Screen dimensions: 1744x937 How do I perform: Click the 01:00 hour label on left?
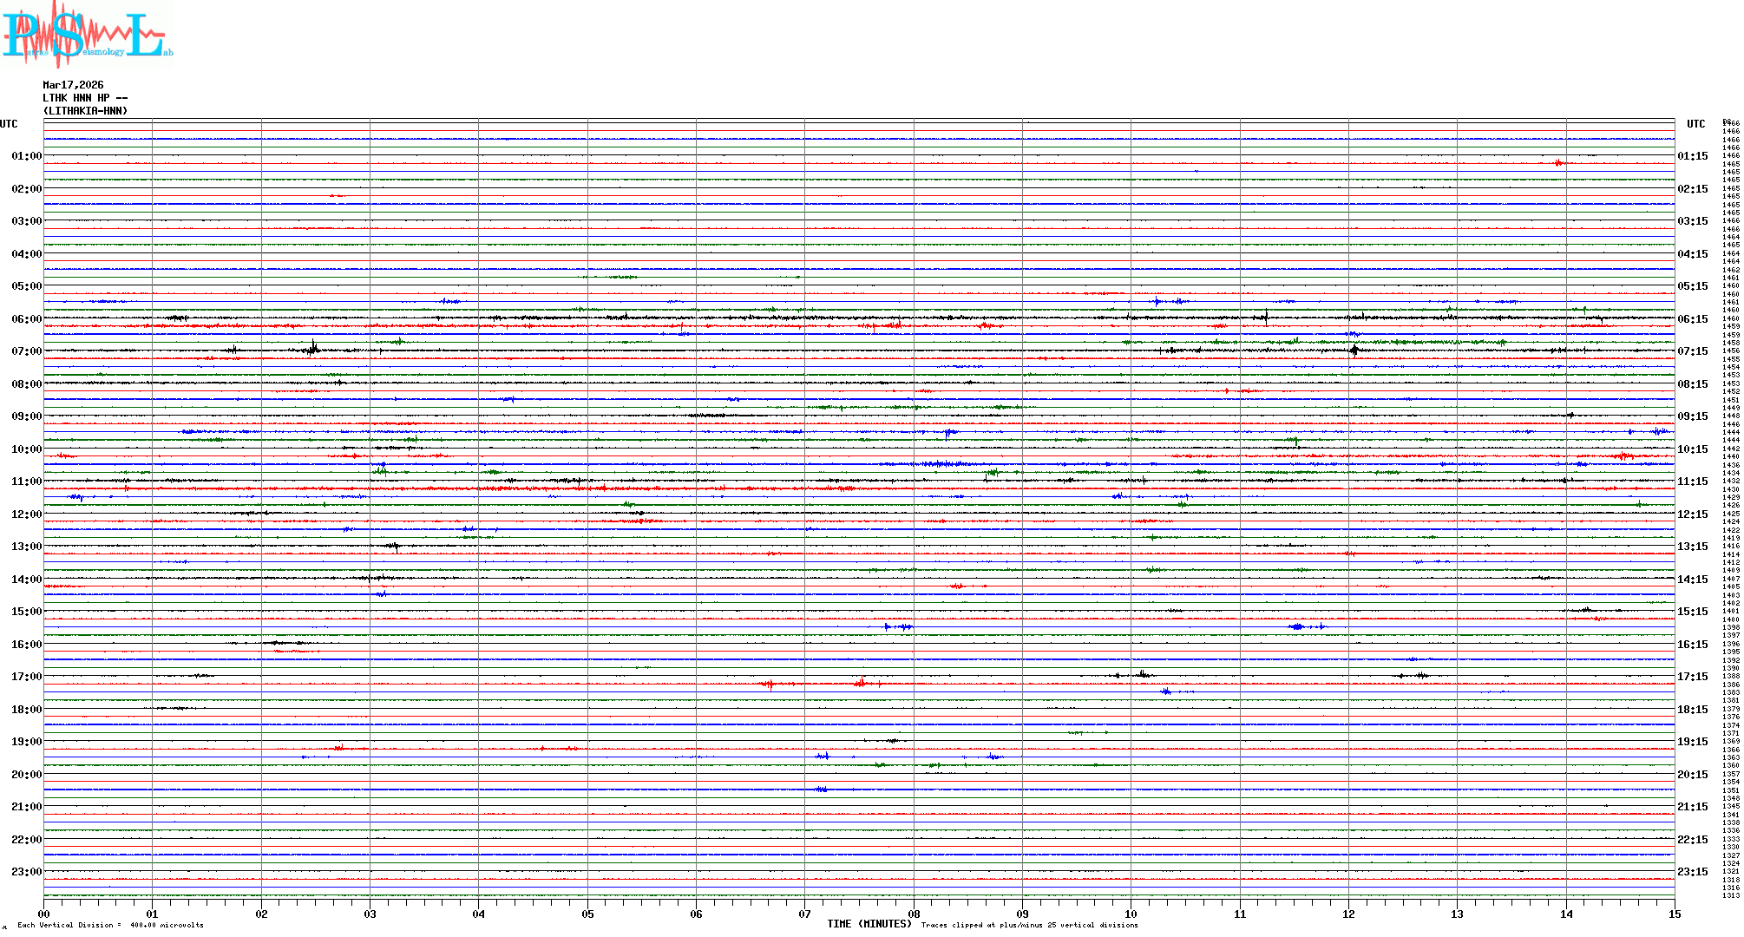(x=26, y=156)
